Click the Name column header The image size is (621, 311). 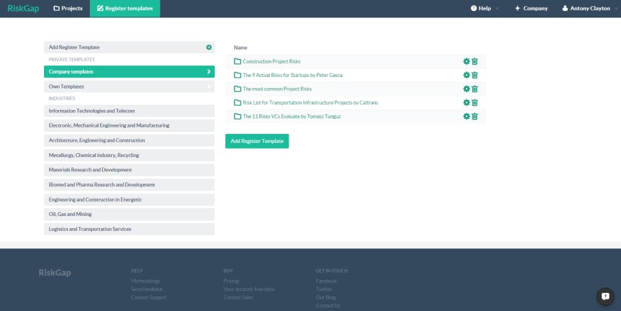coord(241,47)
